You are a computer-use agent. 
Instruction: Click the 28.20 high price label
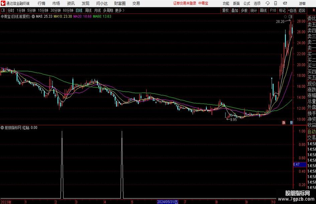pyautogui.click(x=280, y=22)
